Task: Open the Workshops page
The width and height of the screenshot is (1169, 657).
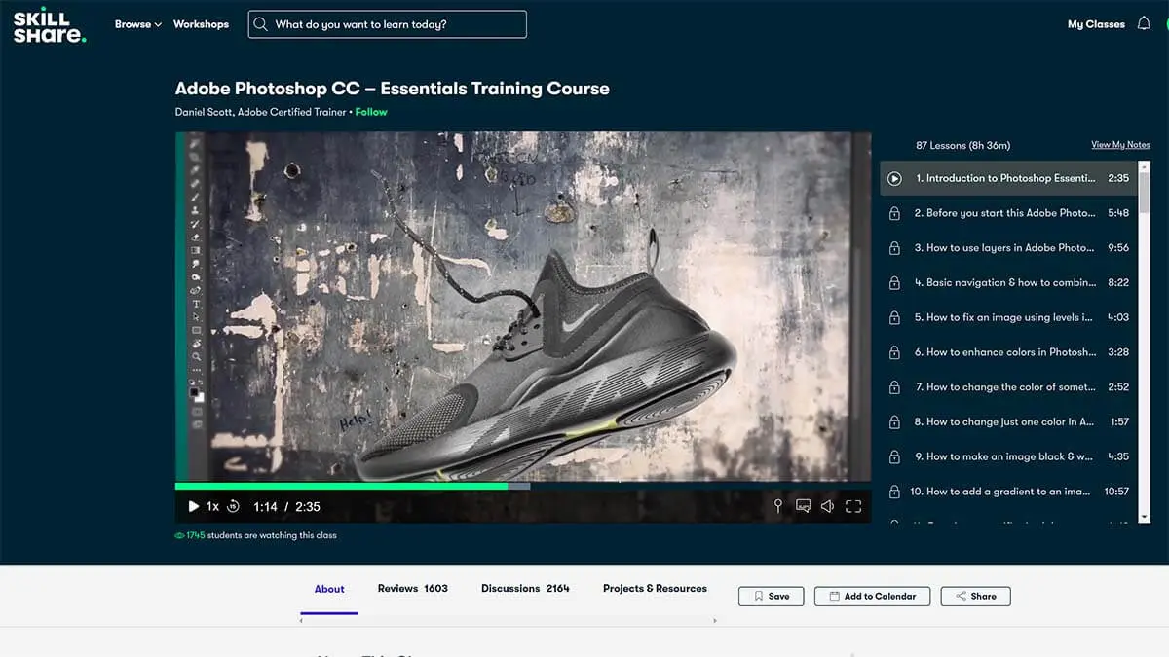Action: click(201, 24)
